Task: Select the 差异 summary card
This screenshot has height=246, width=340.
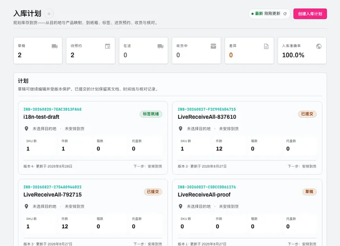Action: coord(249,51)
